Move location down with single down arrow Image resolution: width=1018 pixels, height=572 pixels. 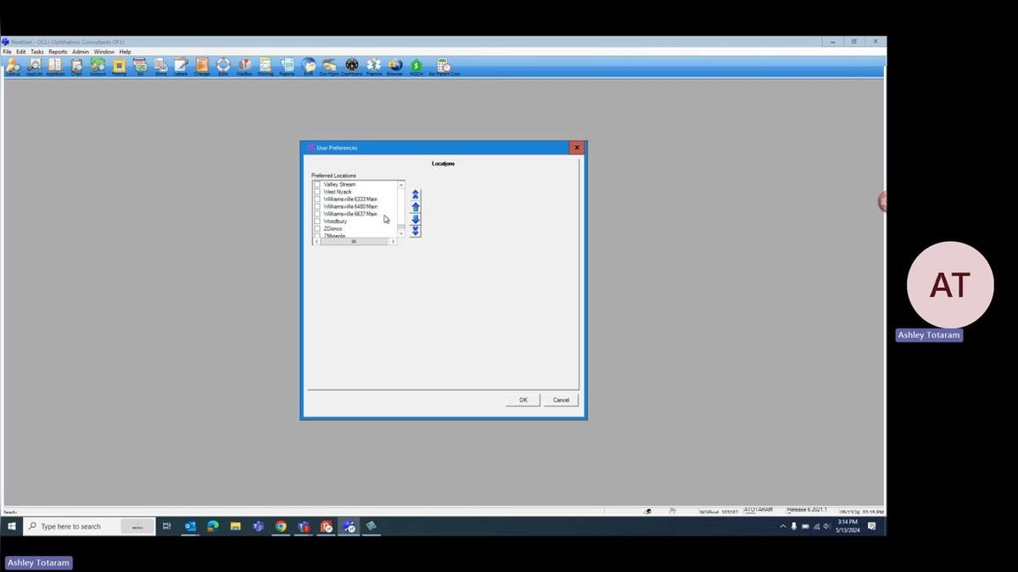[x=415, y=219]
